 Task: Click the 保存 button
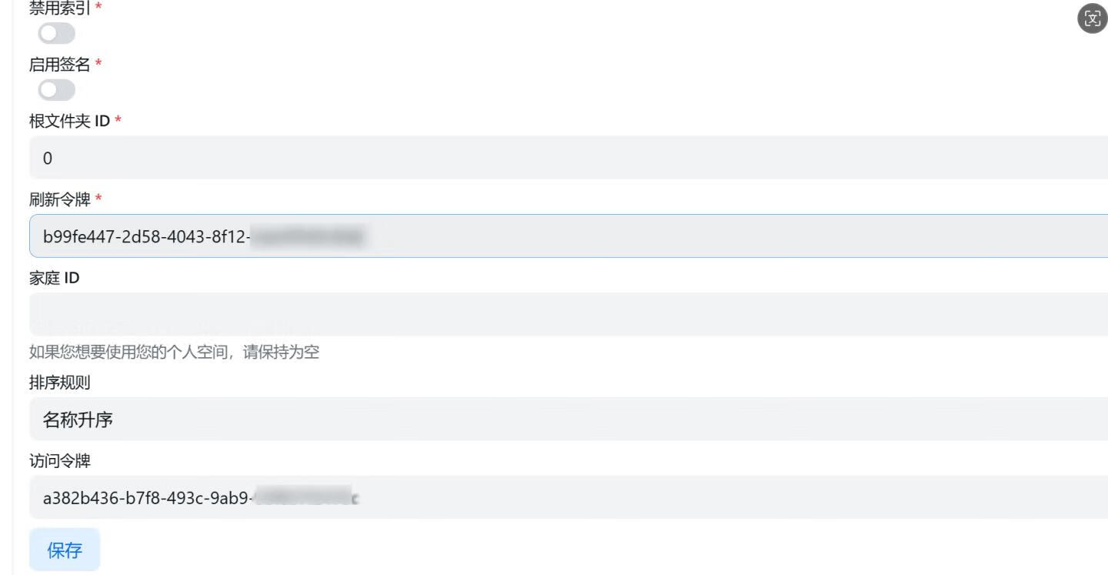[65, 550]
